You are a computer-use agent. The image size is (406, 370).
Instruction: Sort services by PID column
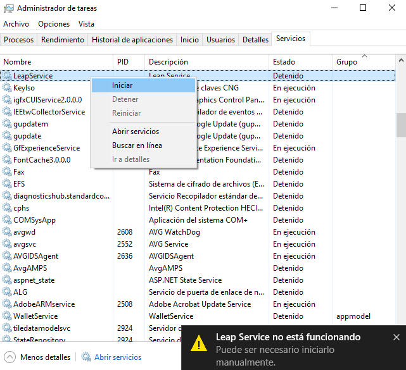pos(129,62)
